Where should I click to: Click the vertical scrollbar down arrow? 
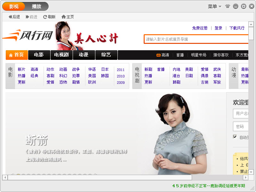pos(251,172)
